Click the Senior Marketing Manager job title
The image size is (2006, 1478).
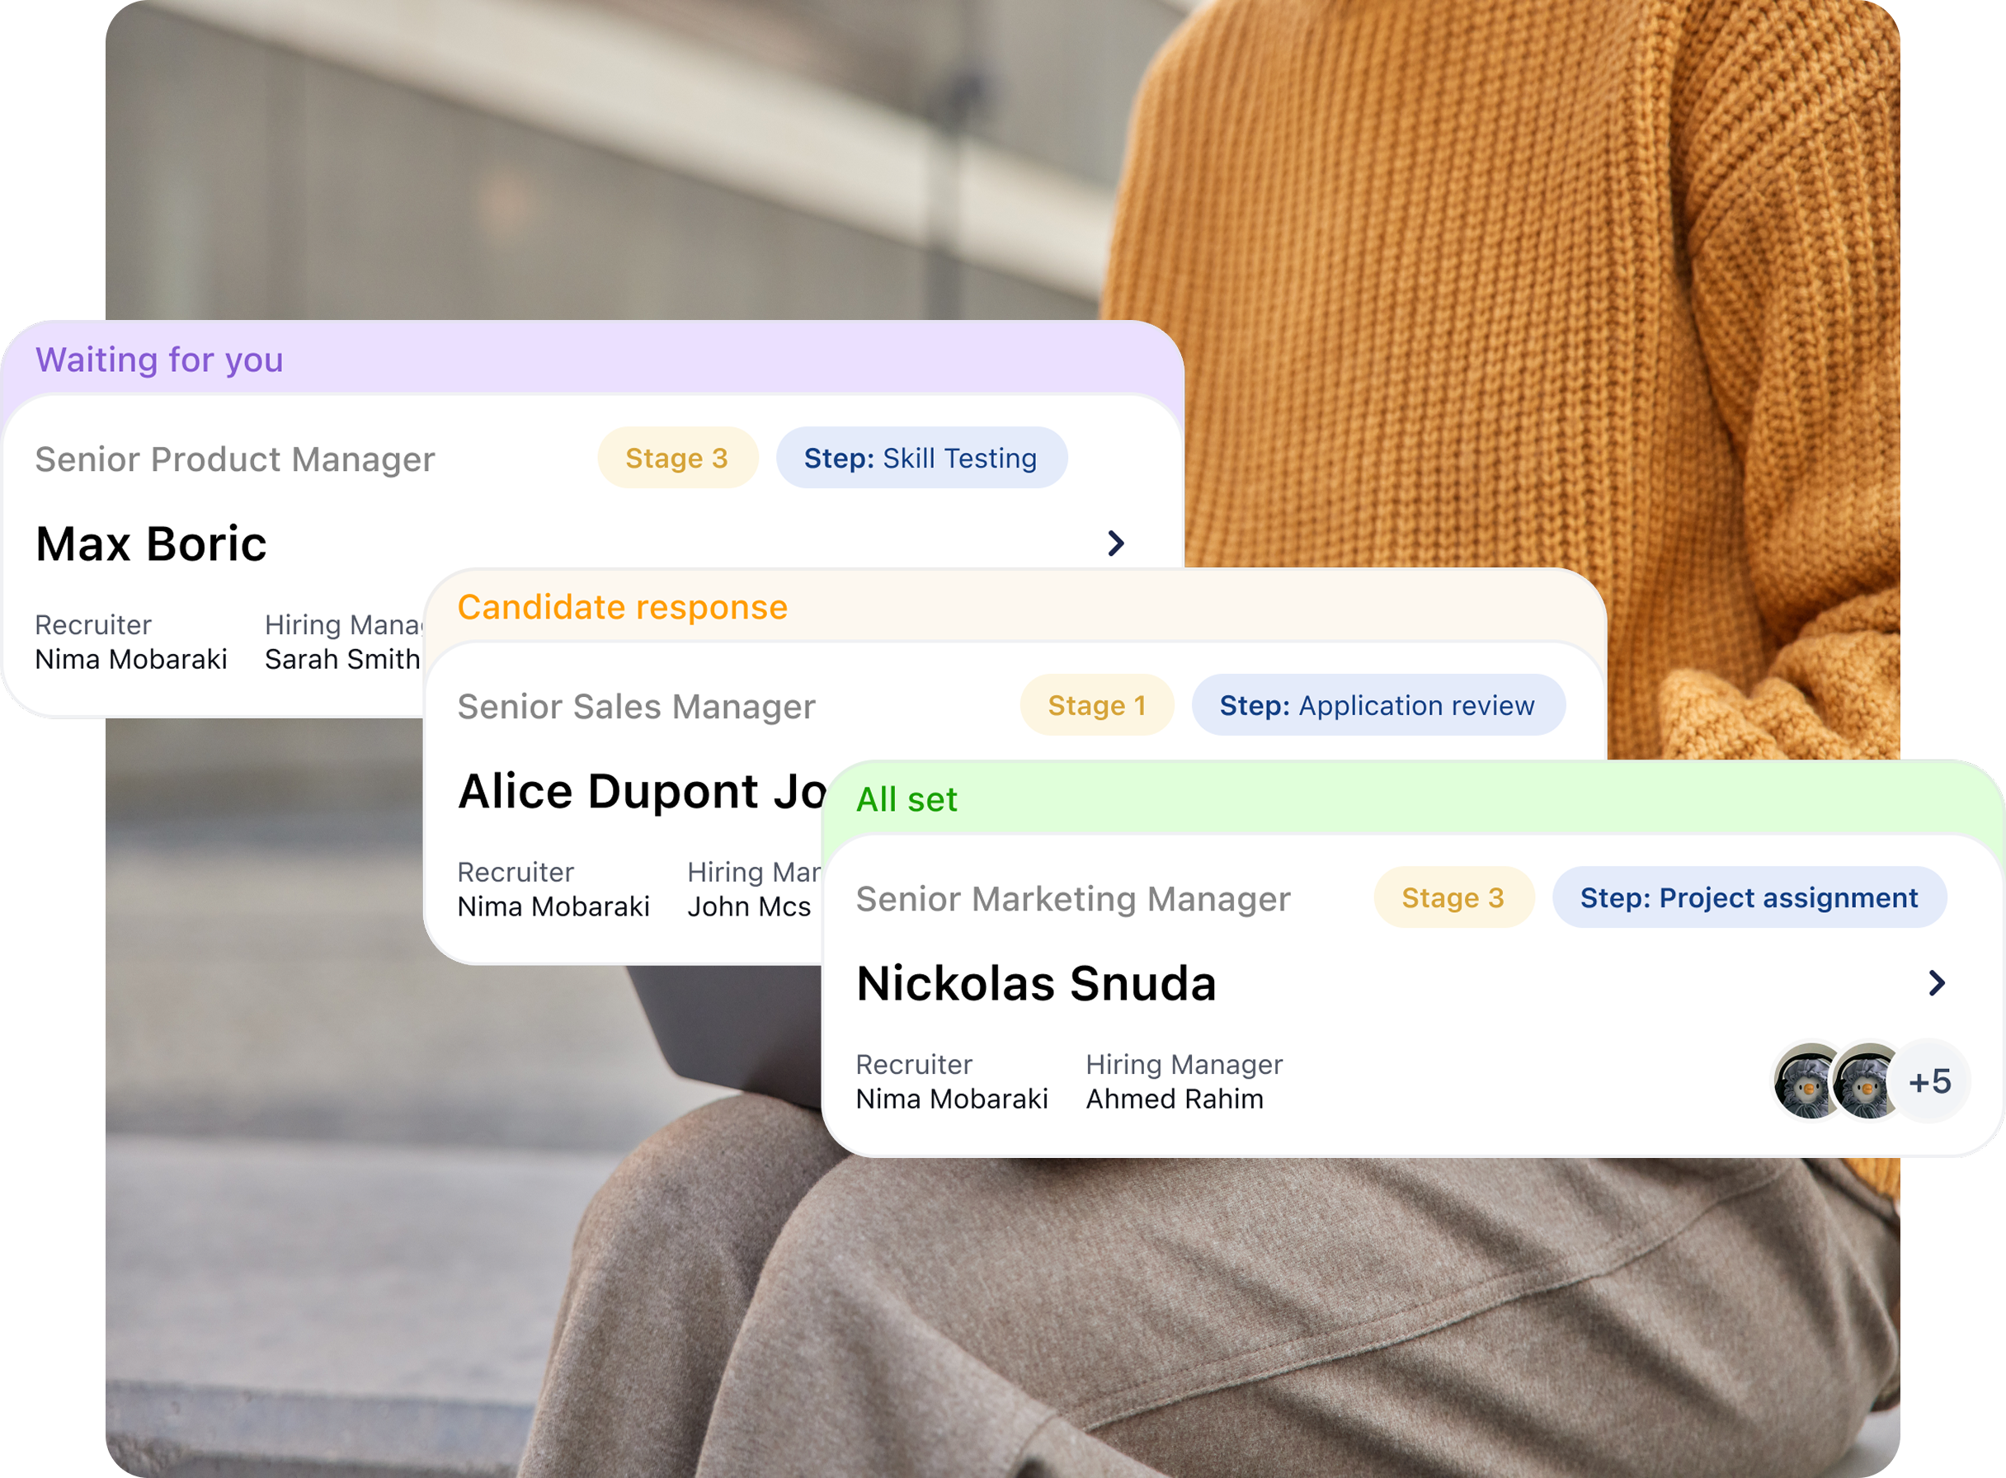pos(1073,898)
